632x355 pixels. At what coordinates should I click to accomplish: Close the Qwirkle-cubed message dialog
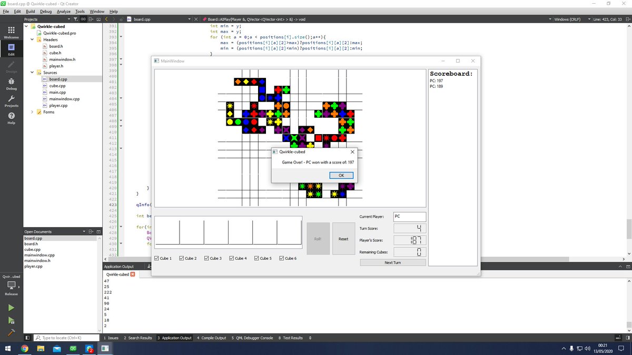[x=352, y=152]
